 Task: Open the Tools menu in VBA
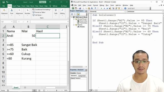click(112, 5)
